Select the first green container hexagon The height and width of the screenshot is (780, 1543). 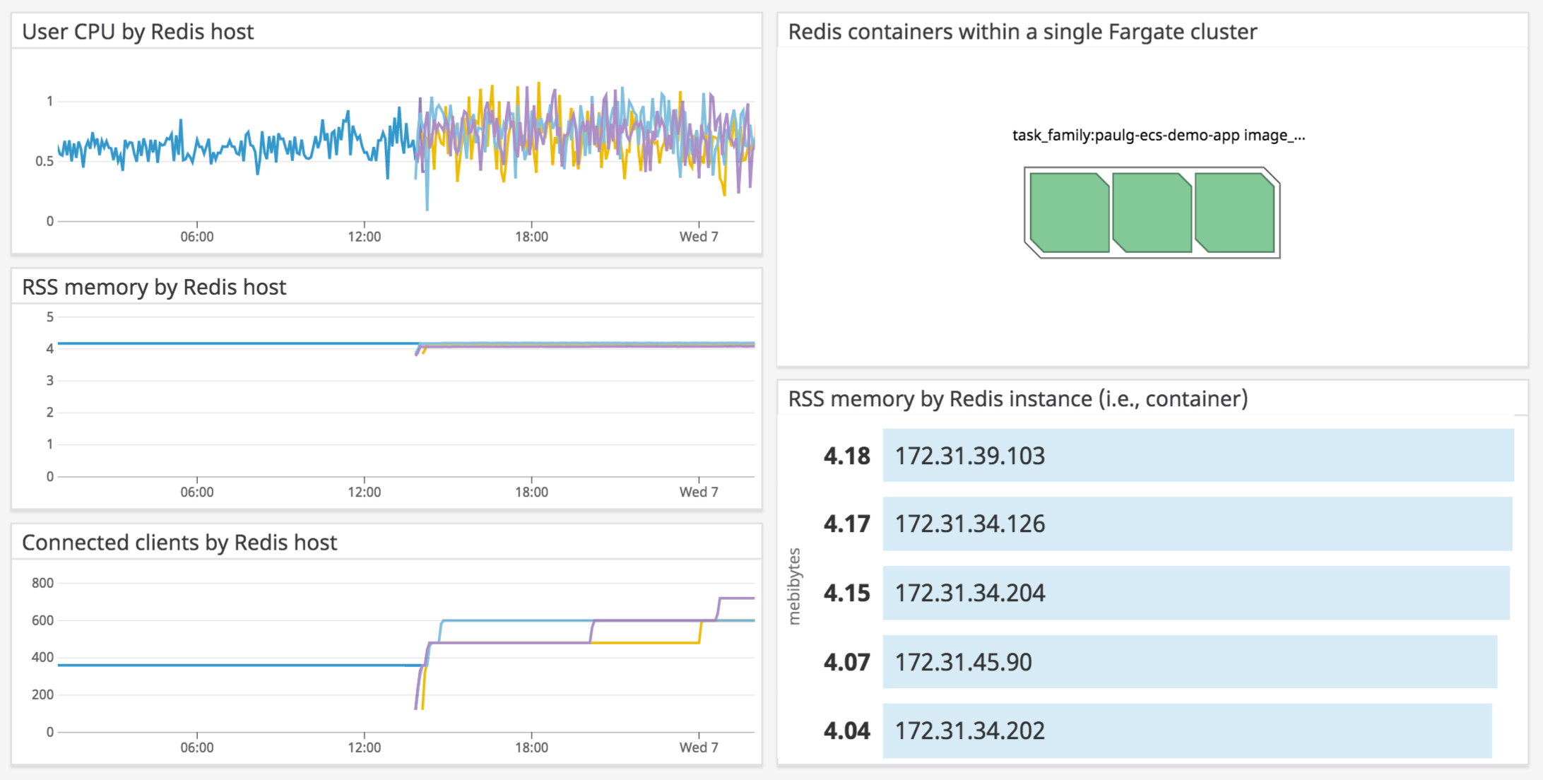(x=1069, y=213)
